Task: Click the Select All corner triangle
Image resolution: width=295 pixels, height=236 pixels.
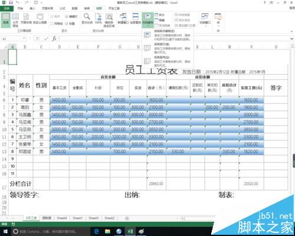Action: click(x=6, y=47)
